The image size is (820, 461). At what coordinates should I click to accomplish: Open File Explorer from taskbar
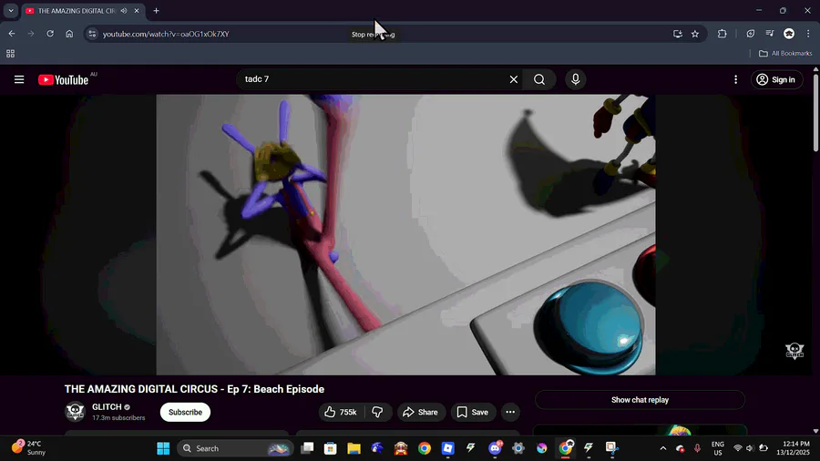(x=354, y=448)
